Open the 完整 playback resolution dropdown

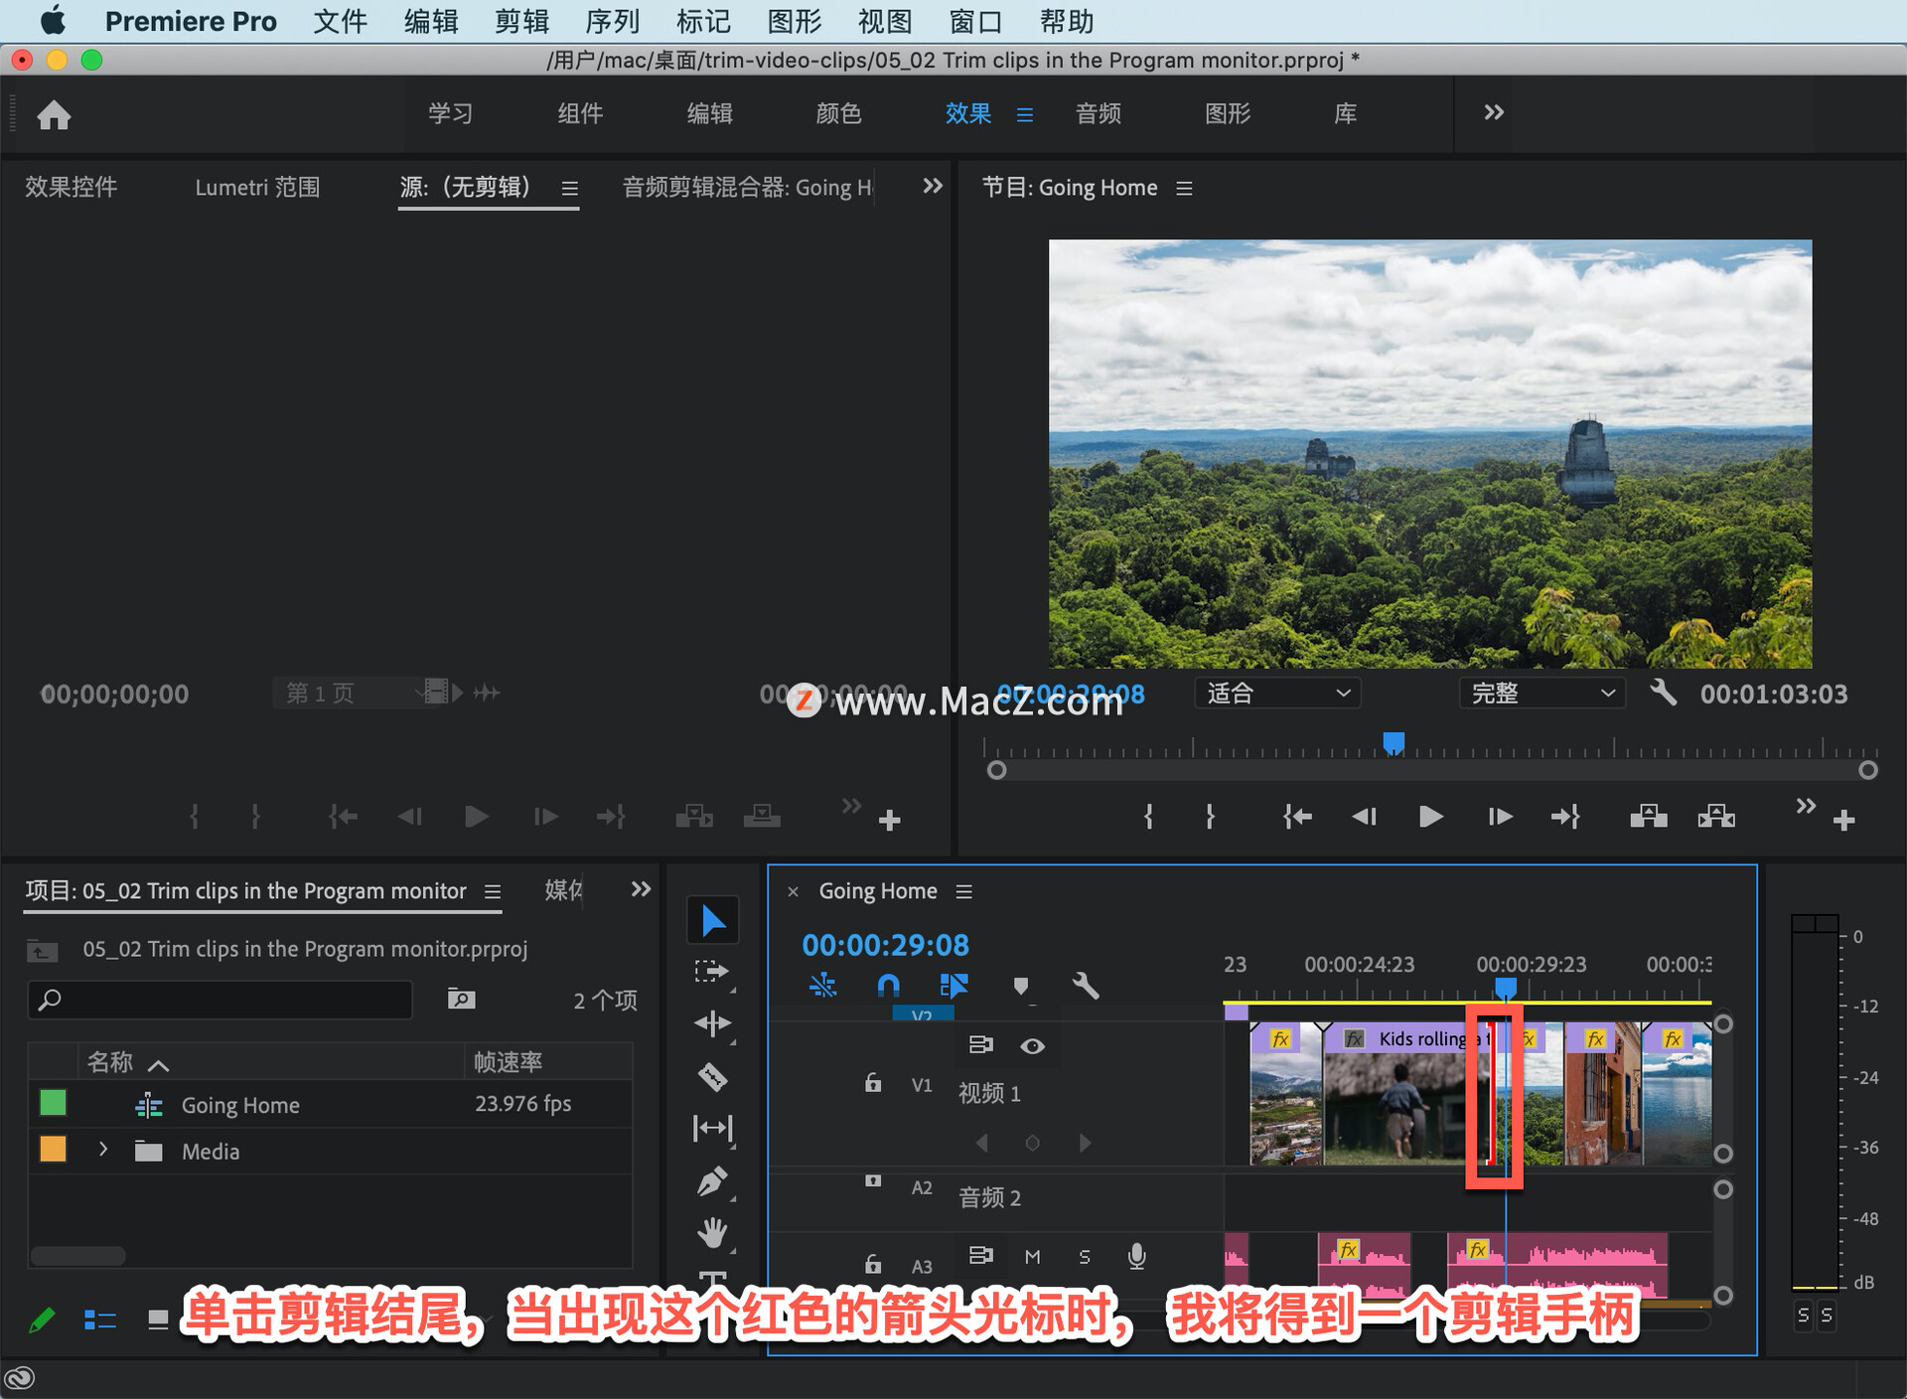(x=1541, y=694)
